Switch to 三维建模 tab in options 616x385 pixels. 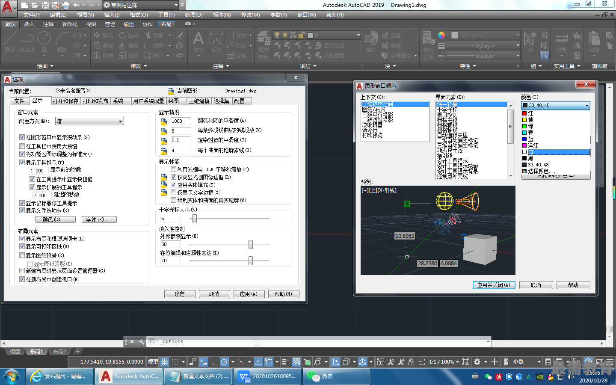pos(199,101)
